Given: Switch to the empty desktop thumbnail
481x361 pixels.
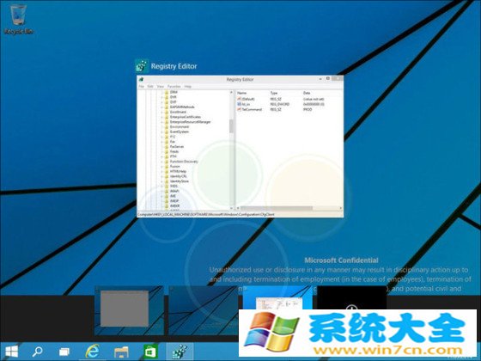Looking at the screenshot, I should (203, 310).
